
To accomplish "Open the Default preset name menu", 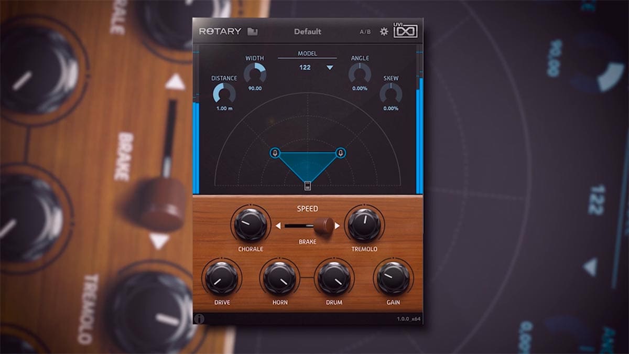I will pyautogui.click(x=308, y=31).
